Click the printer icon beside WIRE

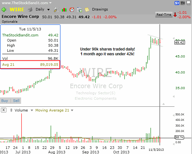pyautogui.click(x=30, y=10)
